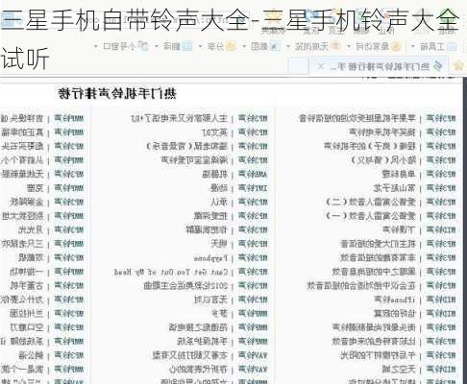The height and width of the screenshot is (384, 467).
Task: Open the Cant Get You Out of My Head link
Action: pos(171,273)
